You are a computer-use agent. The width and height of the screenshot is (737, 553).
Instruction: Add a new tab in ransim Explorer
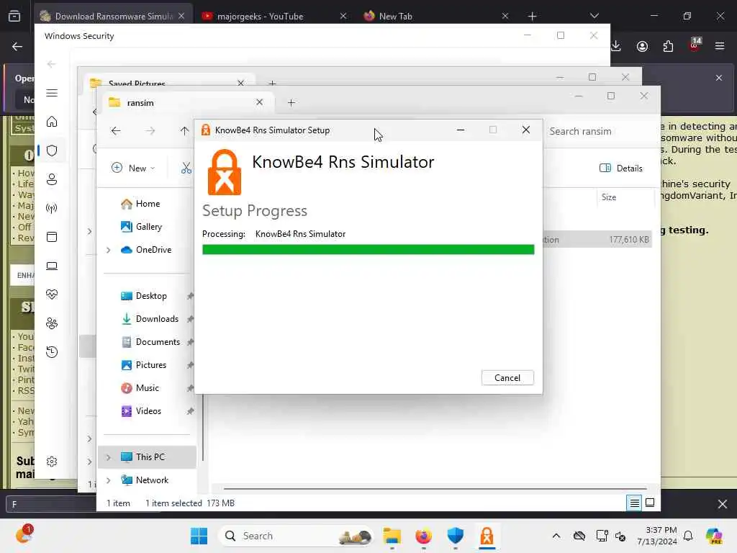click(291, 102)
